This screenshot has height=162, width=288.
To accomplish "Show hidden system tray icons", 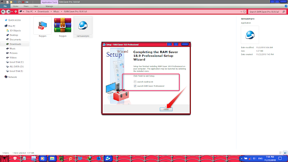I will (242, 158).
